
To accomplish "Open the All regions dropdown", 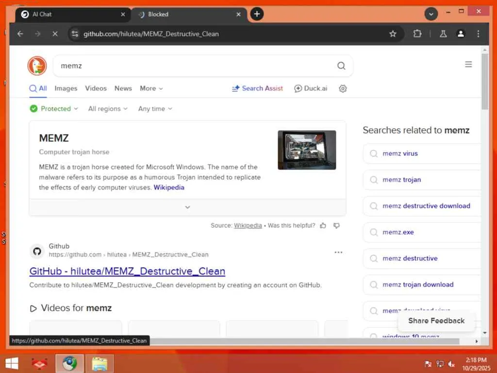I will [108, 109].
